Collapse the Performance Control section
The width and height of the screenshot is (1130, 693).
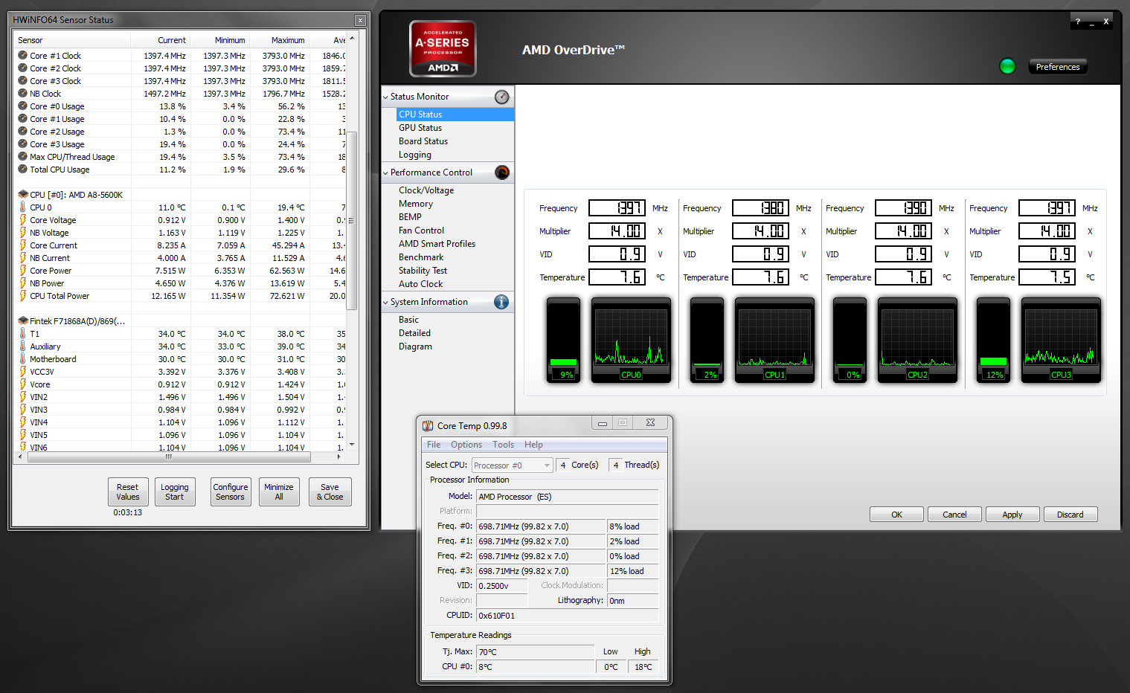click(x=385, y=173)
